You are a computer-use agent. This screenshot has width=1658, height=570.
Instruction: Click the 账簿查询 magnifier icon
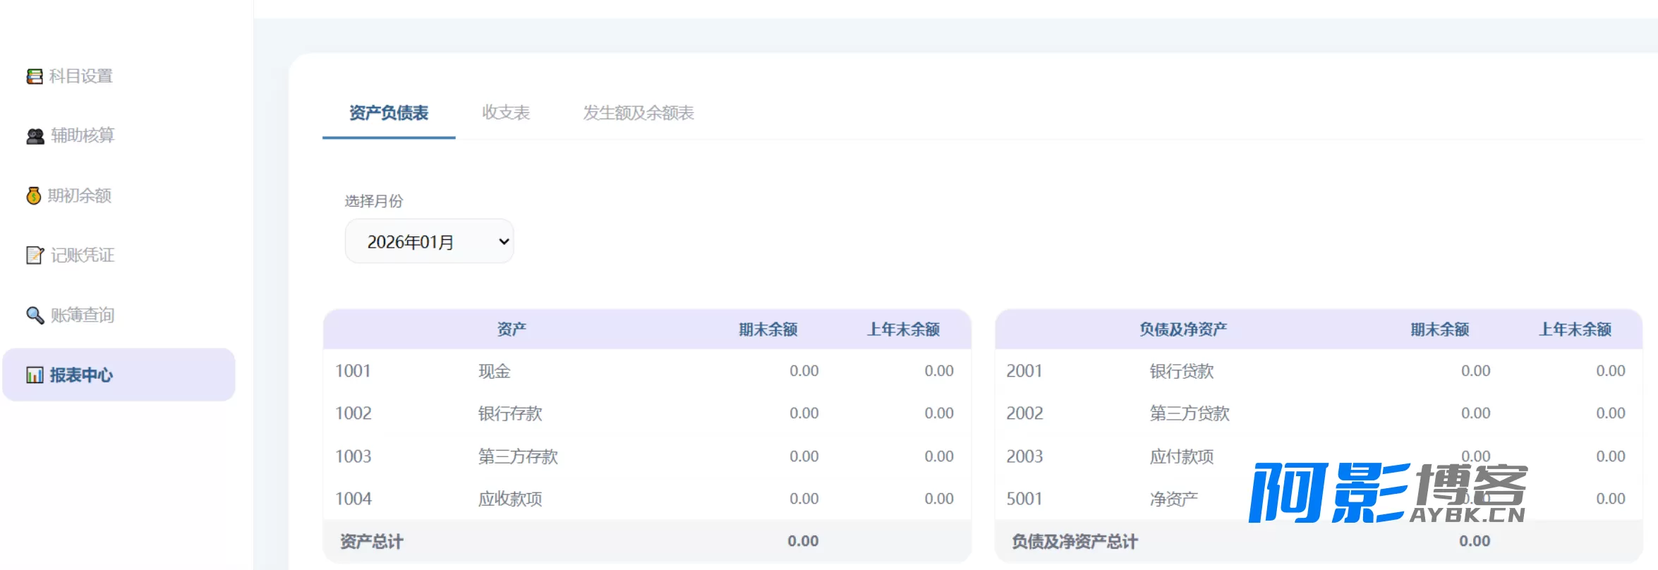coord(35,315)
